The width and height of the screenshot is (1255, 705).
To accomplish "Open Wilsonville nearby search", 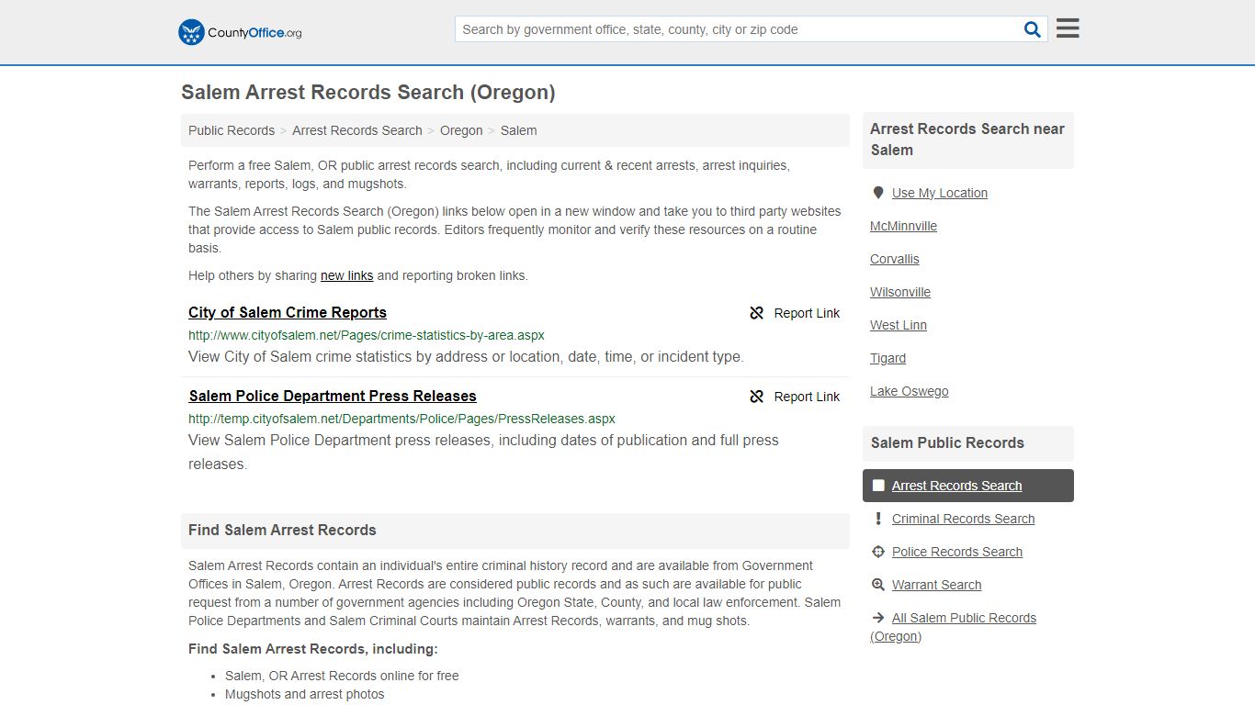I will click(x=900, y=292).
